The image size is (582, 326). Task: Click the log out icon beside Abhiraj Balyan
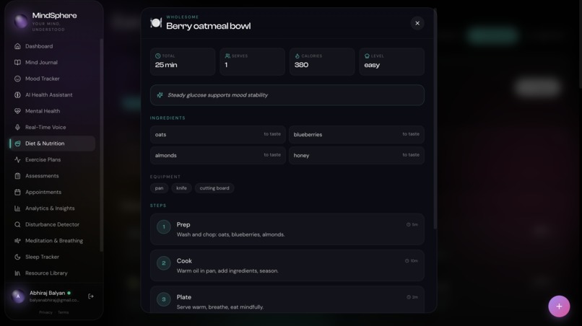click(x=90, y=296)
